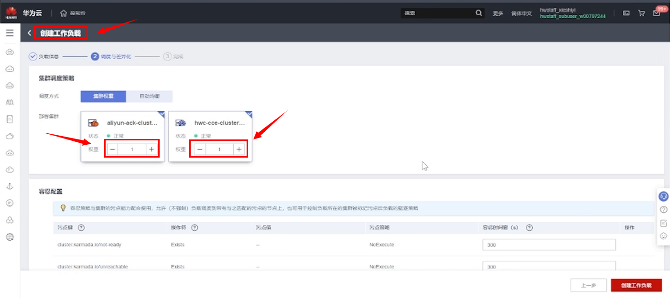
Task: Open the 简体中文 language selector
Action: tap(521, 13)
